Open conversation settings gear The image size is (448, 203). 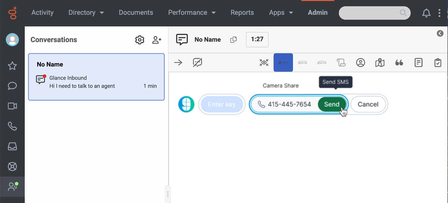(x=139, y=40)
